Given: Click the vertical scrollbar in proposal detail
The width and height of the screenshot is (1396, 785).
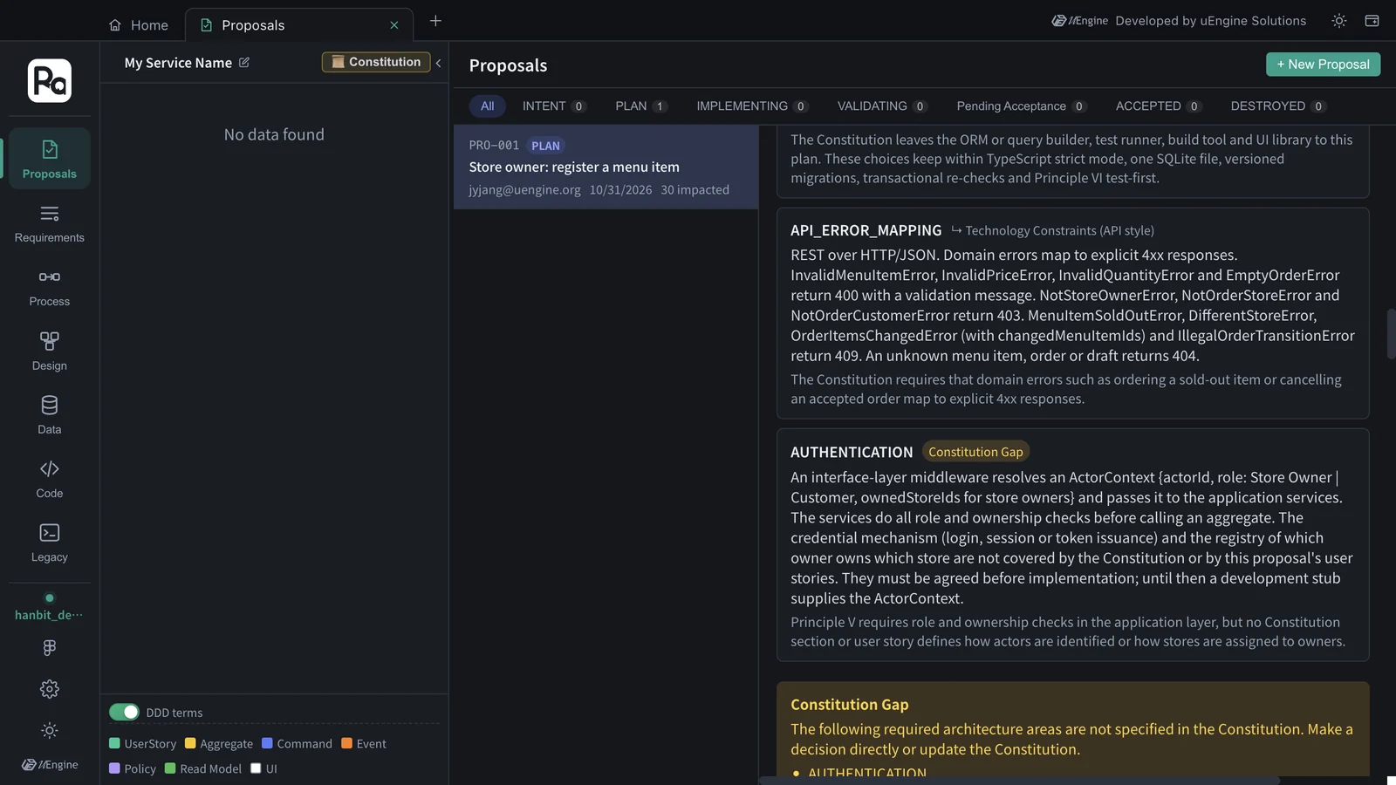Looking at the screenshot, I should (x=1391, y=333).
